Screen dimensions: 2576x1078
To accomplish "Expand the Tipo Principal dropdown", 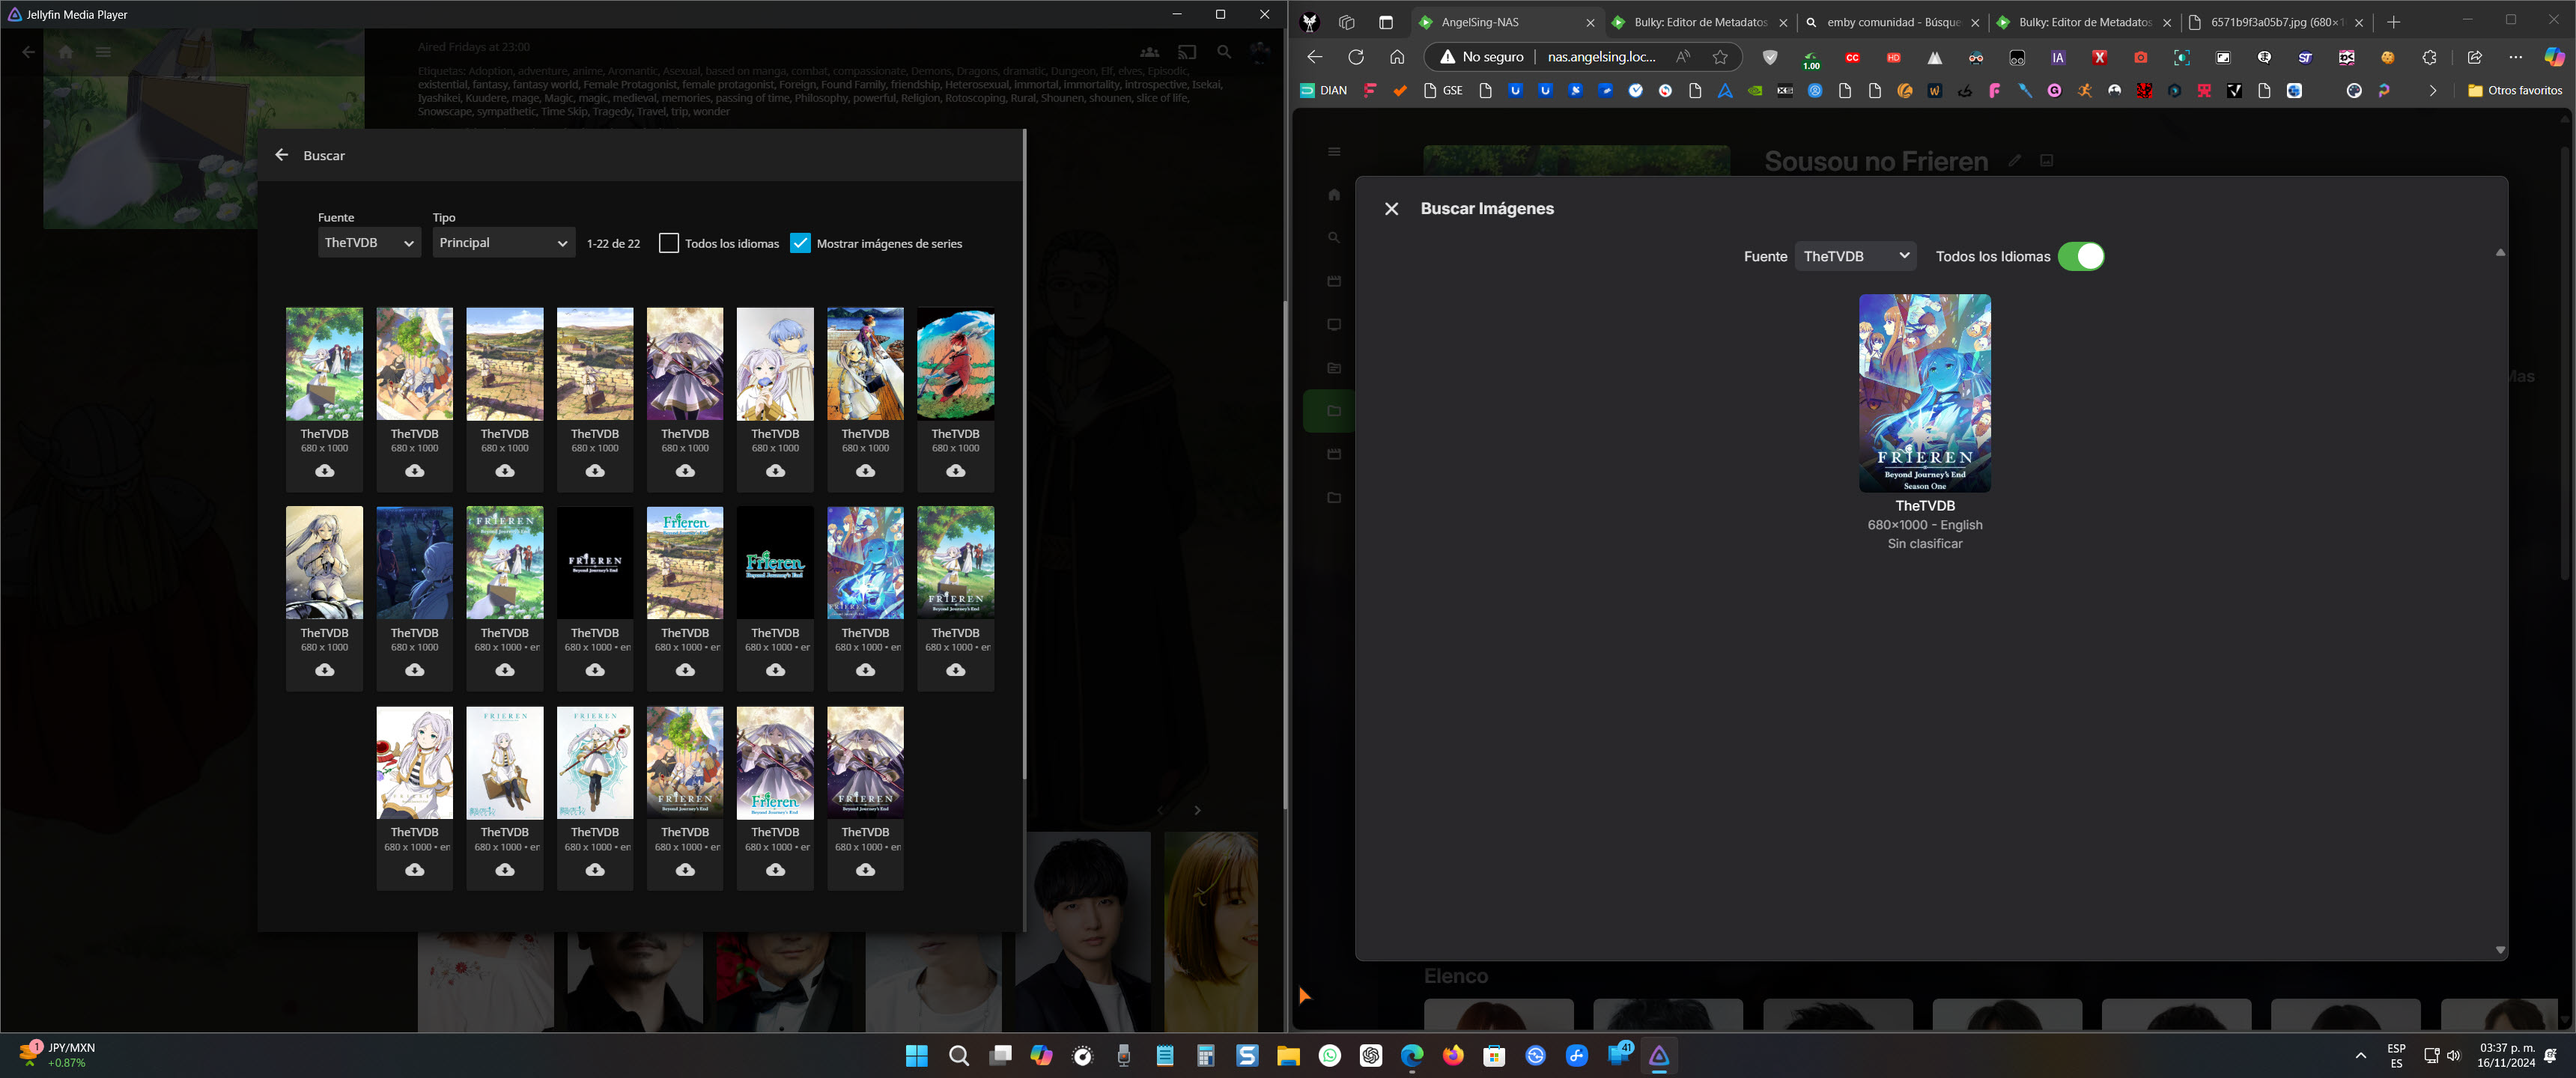I will tap(503, 243).
